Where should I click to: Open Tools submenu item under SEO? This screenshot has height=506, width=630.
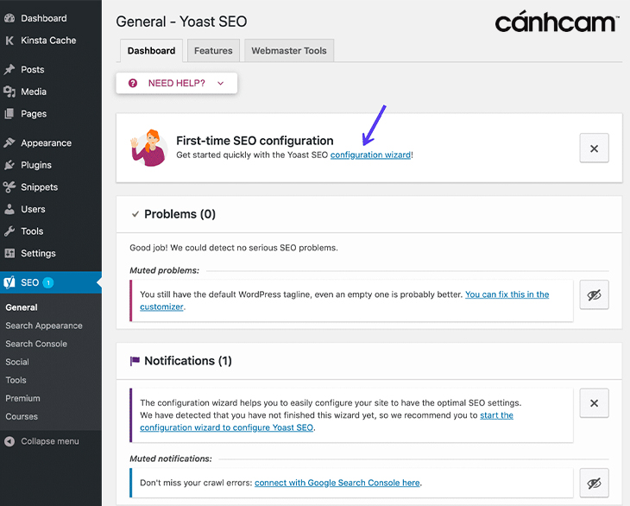16,380
